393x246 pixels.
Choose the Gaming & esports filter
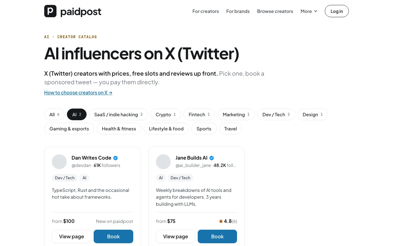[69, 129]
